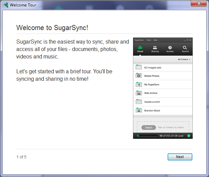Click the preview window's small close icon
209x177 pixels.
point(190,40)
